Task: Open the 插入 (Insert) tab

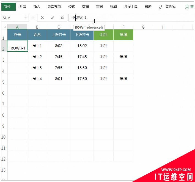Action: pos(37,7)
